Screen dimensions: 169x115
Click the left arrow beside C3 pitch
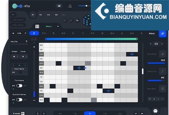[x=150, y=44]
